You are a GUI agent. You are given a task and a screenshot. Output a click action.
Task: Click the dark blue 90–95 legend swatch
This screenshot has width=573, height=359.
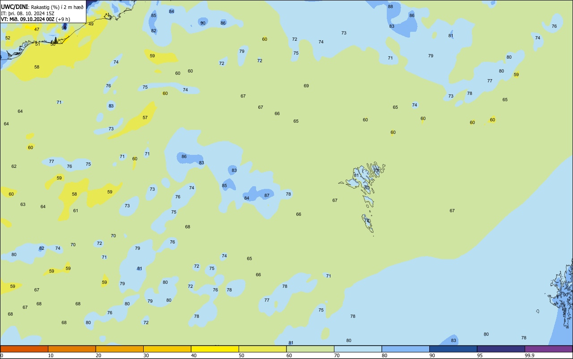click(x=453, y=349)
